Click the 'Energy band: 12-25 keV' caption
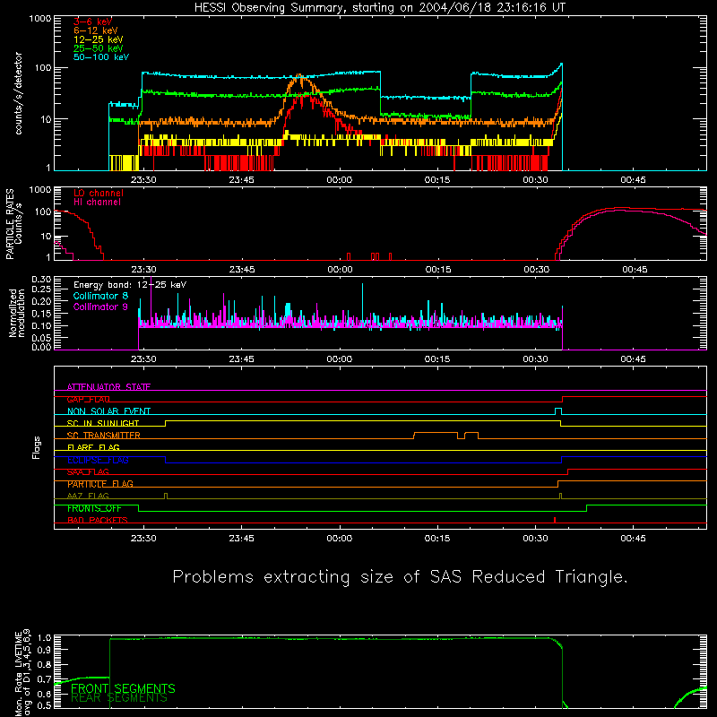Screen dimensions: 717x717 coord(130,285)
